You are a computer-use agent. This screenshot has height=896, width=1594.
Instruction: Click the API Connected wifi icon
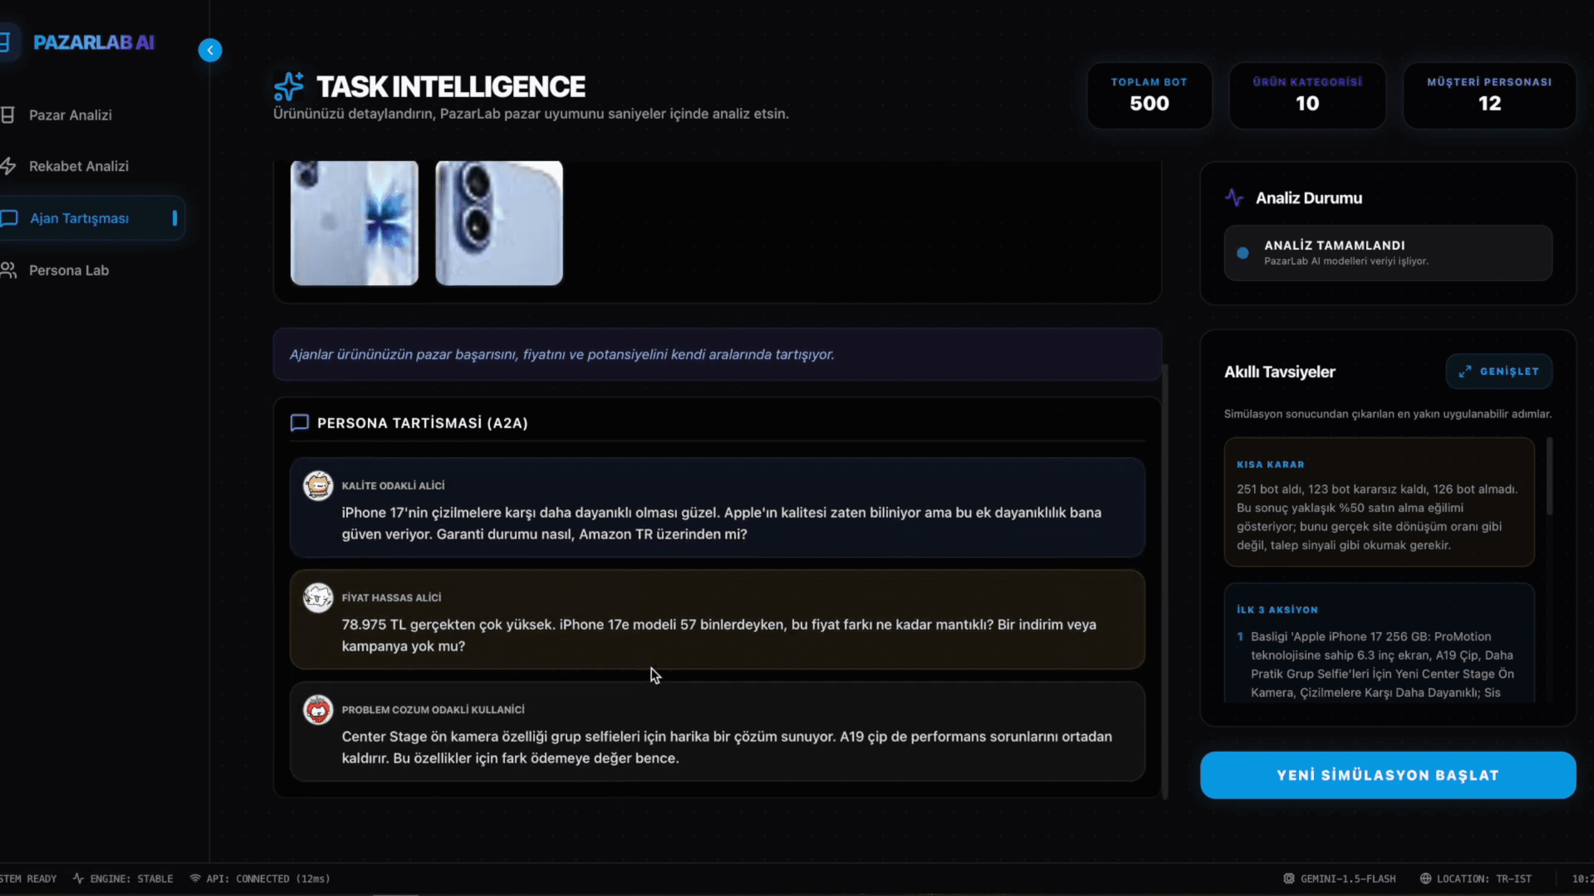(195, 878)
